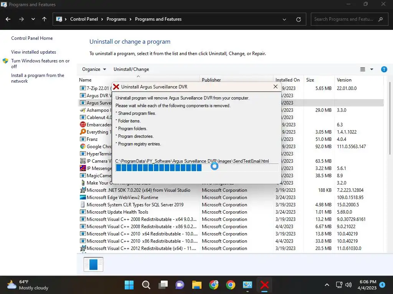This screenshot has height=294, width=393.
Task: Select Programs in the breadcrumb
Action: (116, 19)
